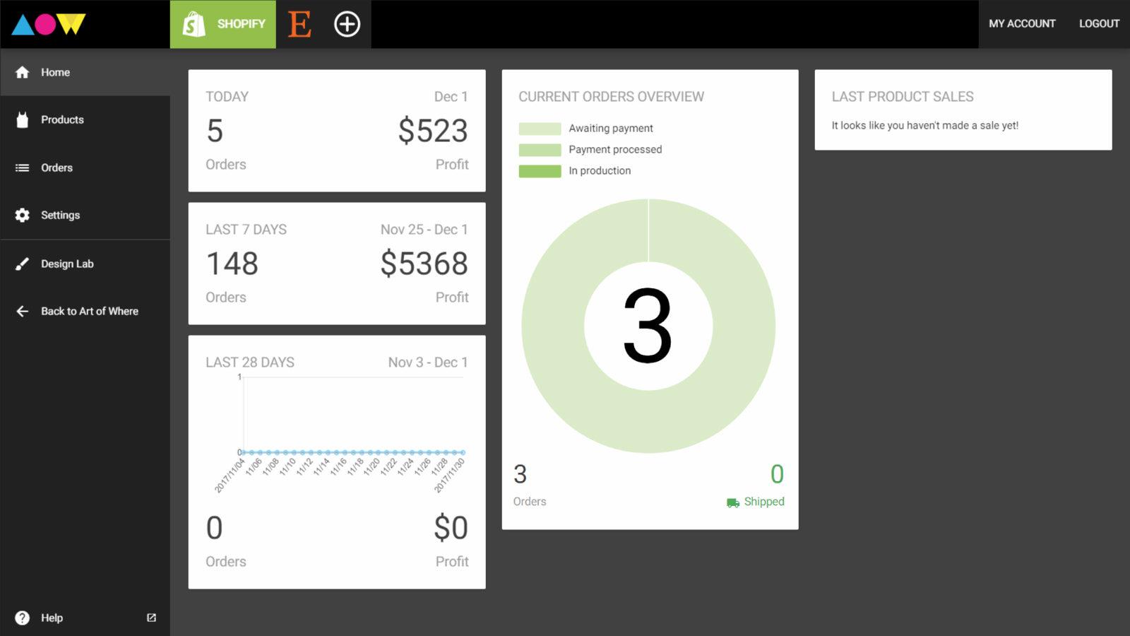
Task: Select the Design Lab brush icon
Action: pyautogui.click(x=23, y=264)
